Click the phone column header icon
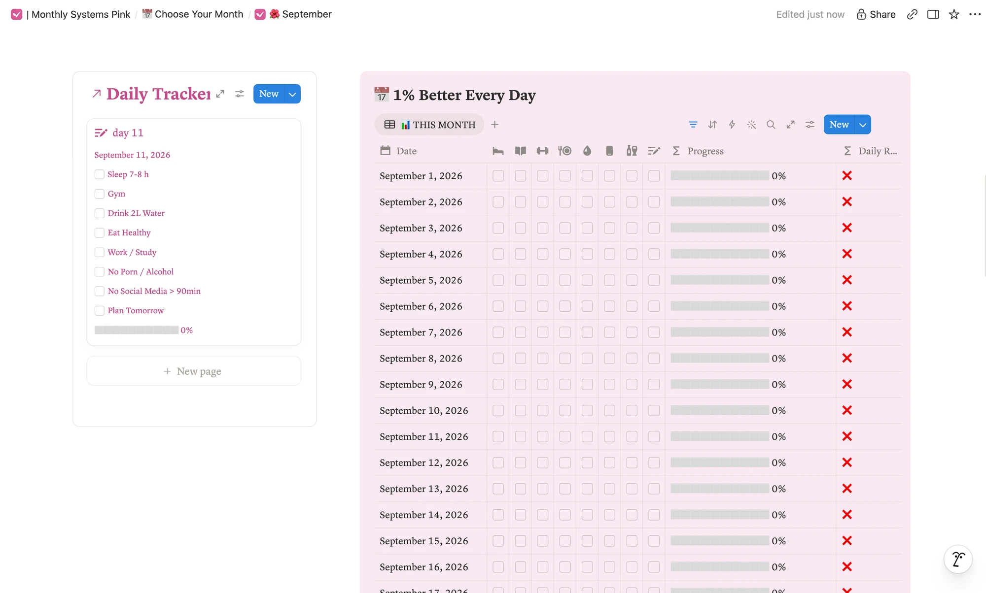This screenshot has width=986, height=593. tap(609, 151)
